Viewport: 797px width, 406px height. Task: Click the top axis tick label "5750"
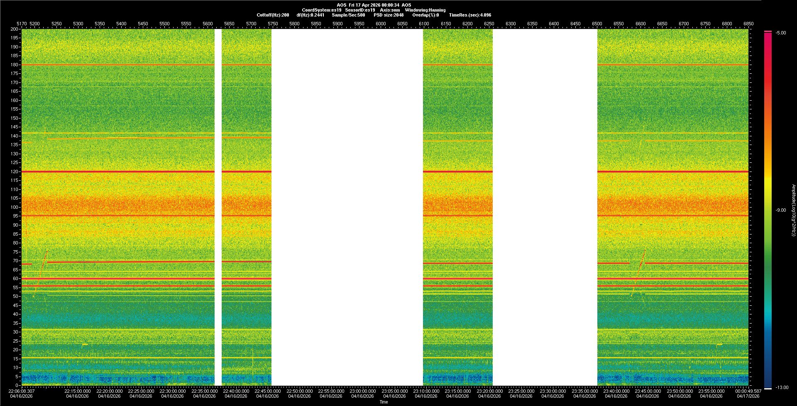(273, 24)
